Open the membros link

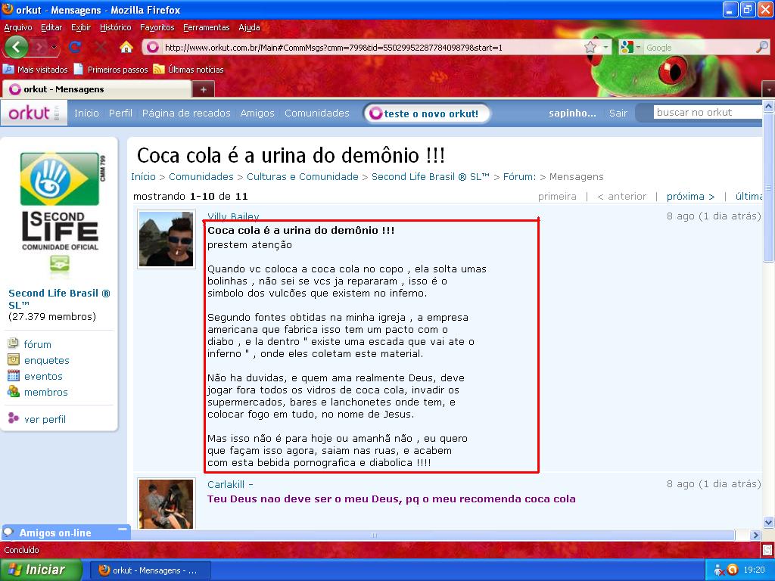[x=46, y=393]
